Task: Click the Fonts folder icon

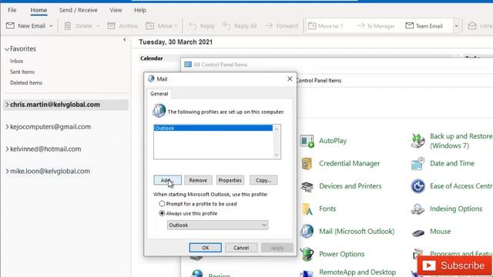Action: (x=307, y=209)
